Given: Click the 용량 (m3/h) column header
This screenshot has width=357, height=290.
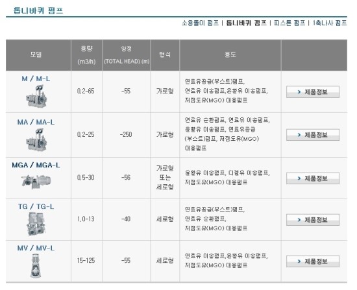Looking at the screenshot, I should pos(86,55).
